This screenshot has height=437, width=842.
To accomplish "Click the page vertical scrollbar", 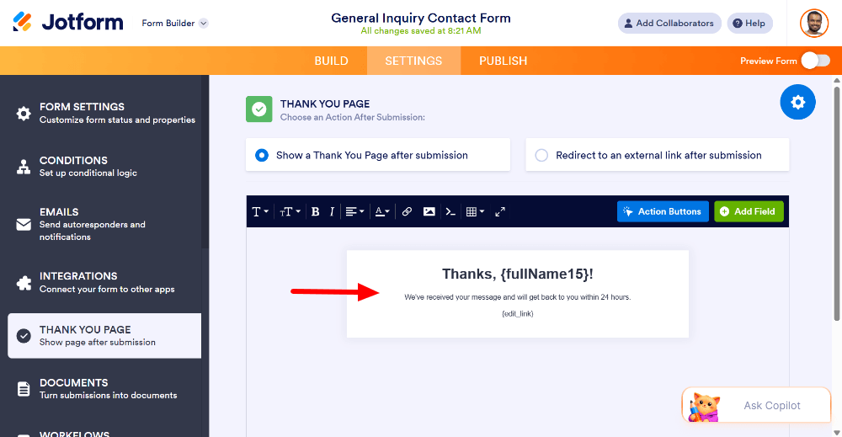I will tap(837, 203).
